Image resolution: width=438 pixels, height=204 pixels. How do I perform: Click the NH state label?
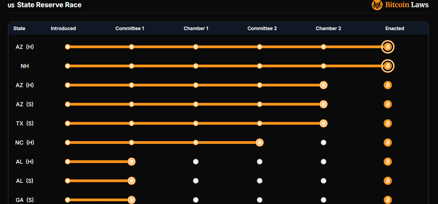(x=25, y=66)
